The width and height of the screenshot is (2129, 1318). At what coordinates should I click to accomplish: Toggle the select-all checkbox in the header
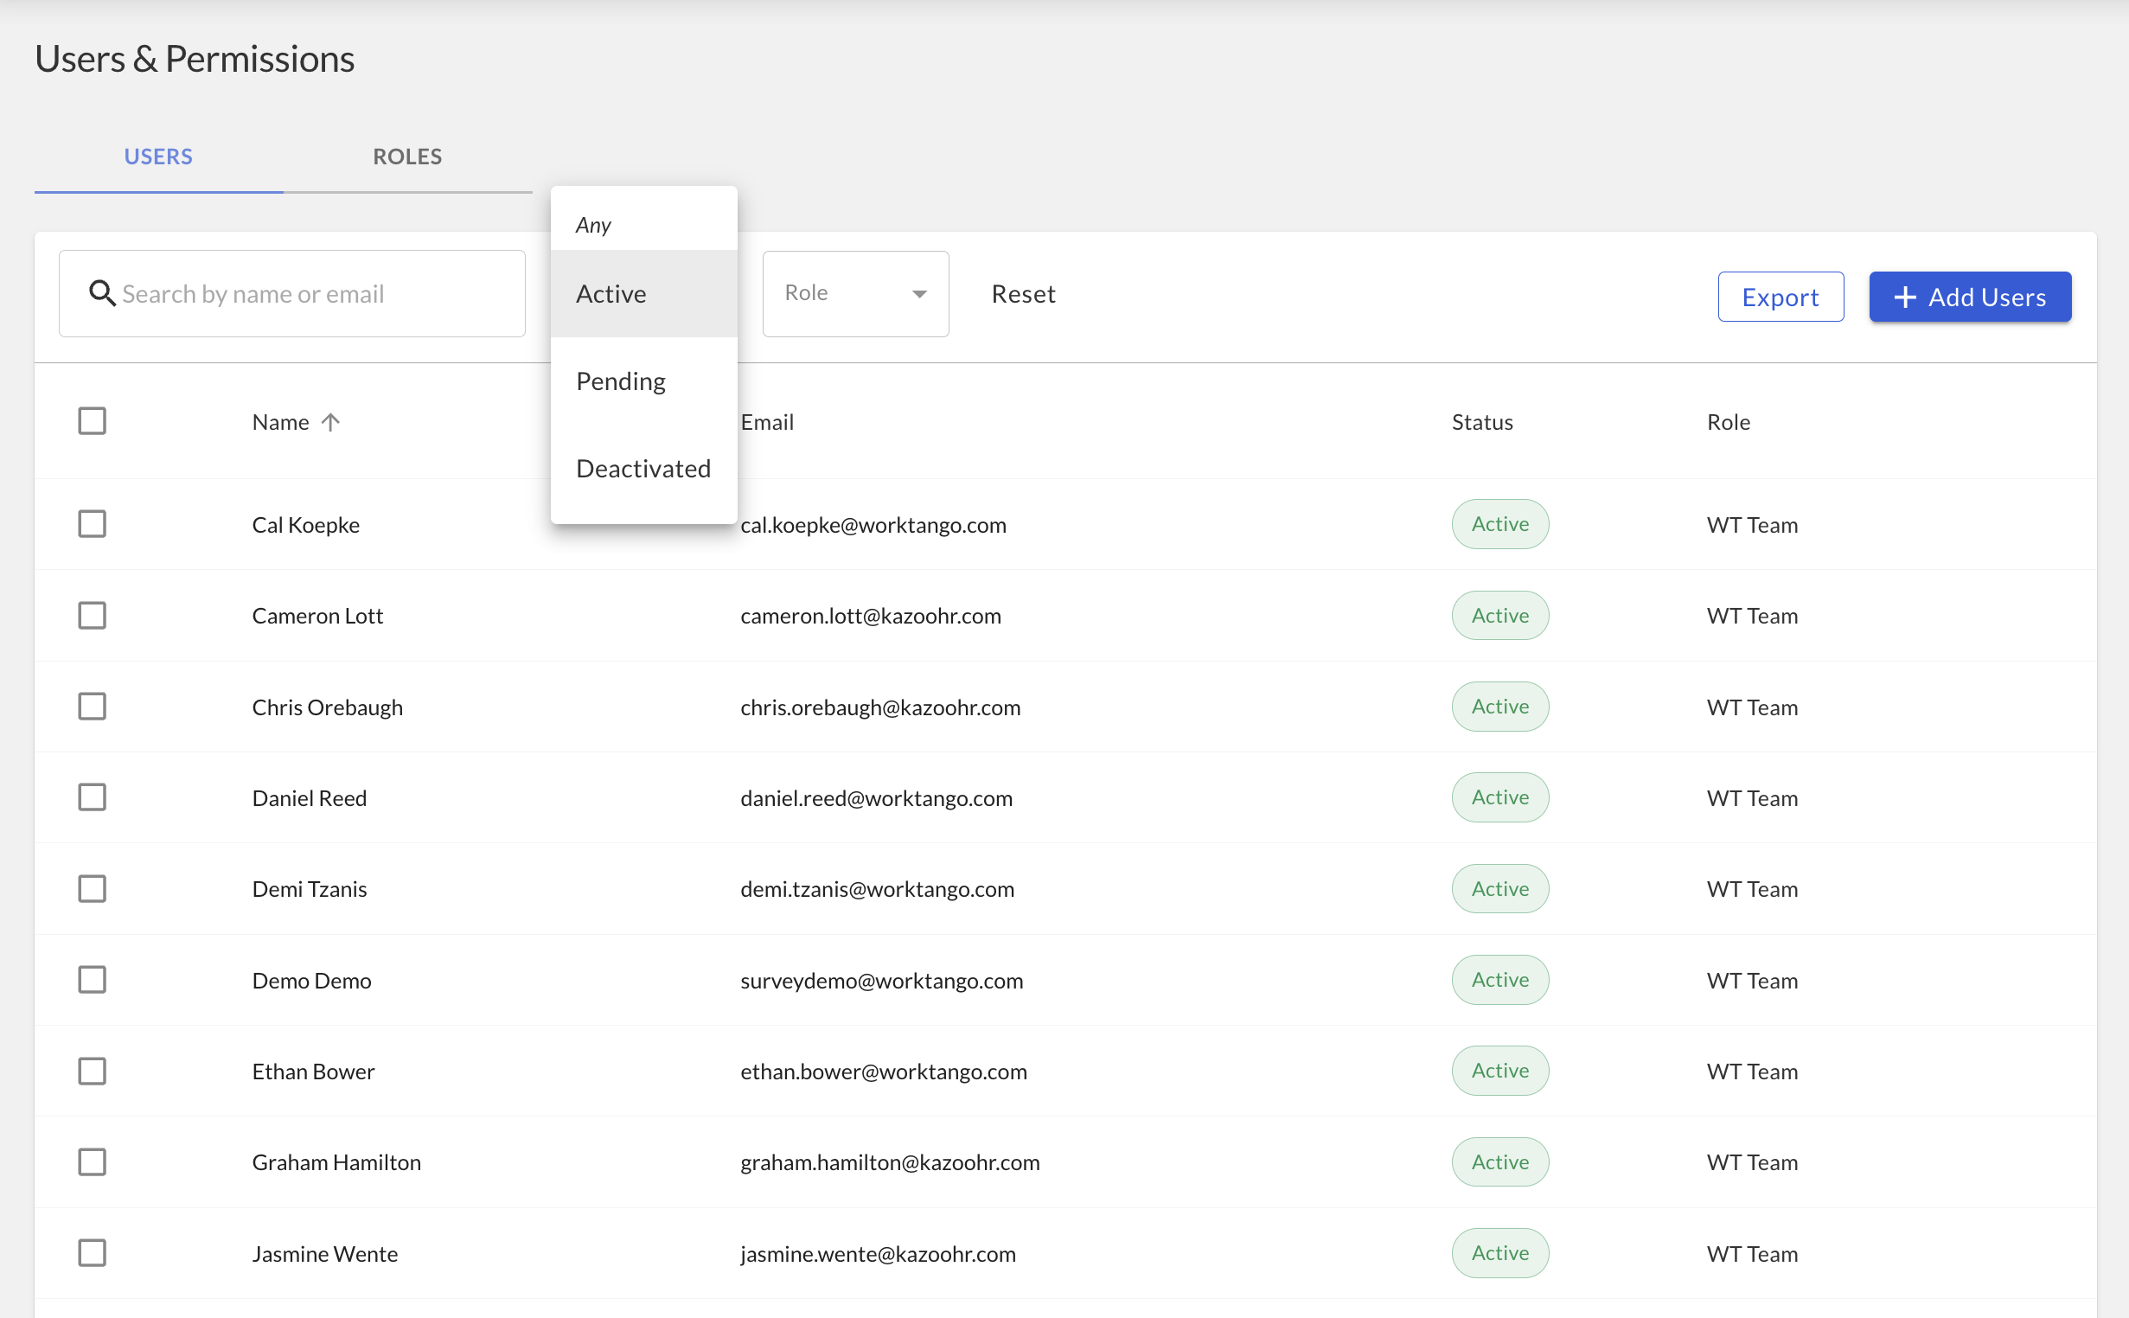(93, 420)
